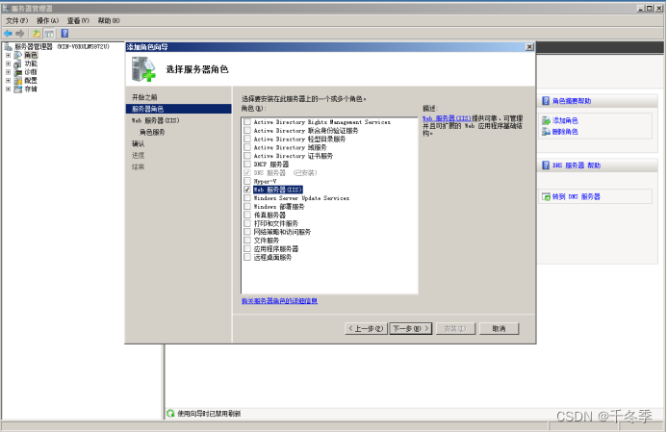Image resolution: width=667 pixels, height=433 pixels.
Task: Click the 配置 tree node icon
Action: tap(18, 81)
